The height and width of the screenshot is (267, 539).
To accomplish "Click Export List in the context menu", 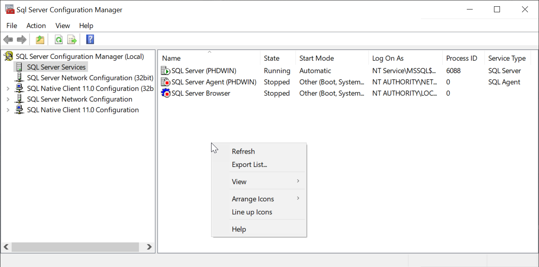I will coord(249,164).
